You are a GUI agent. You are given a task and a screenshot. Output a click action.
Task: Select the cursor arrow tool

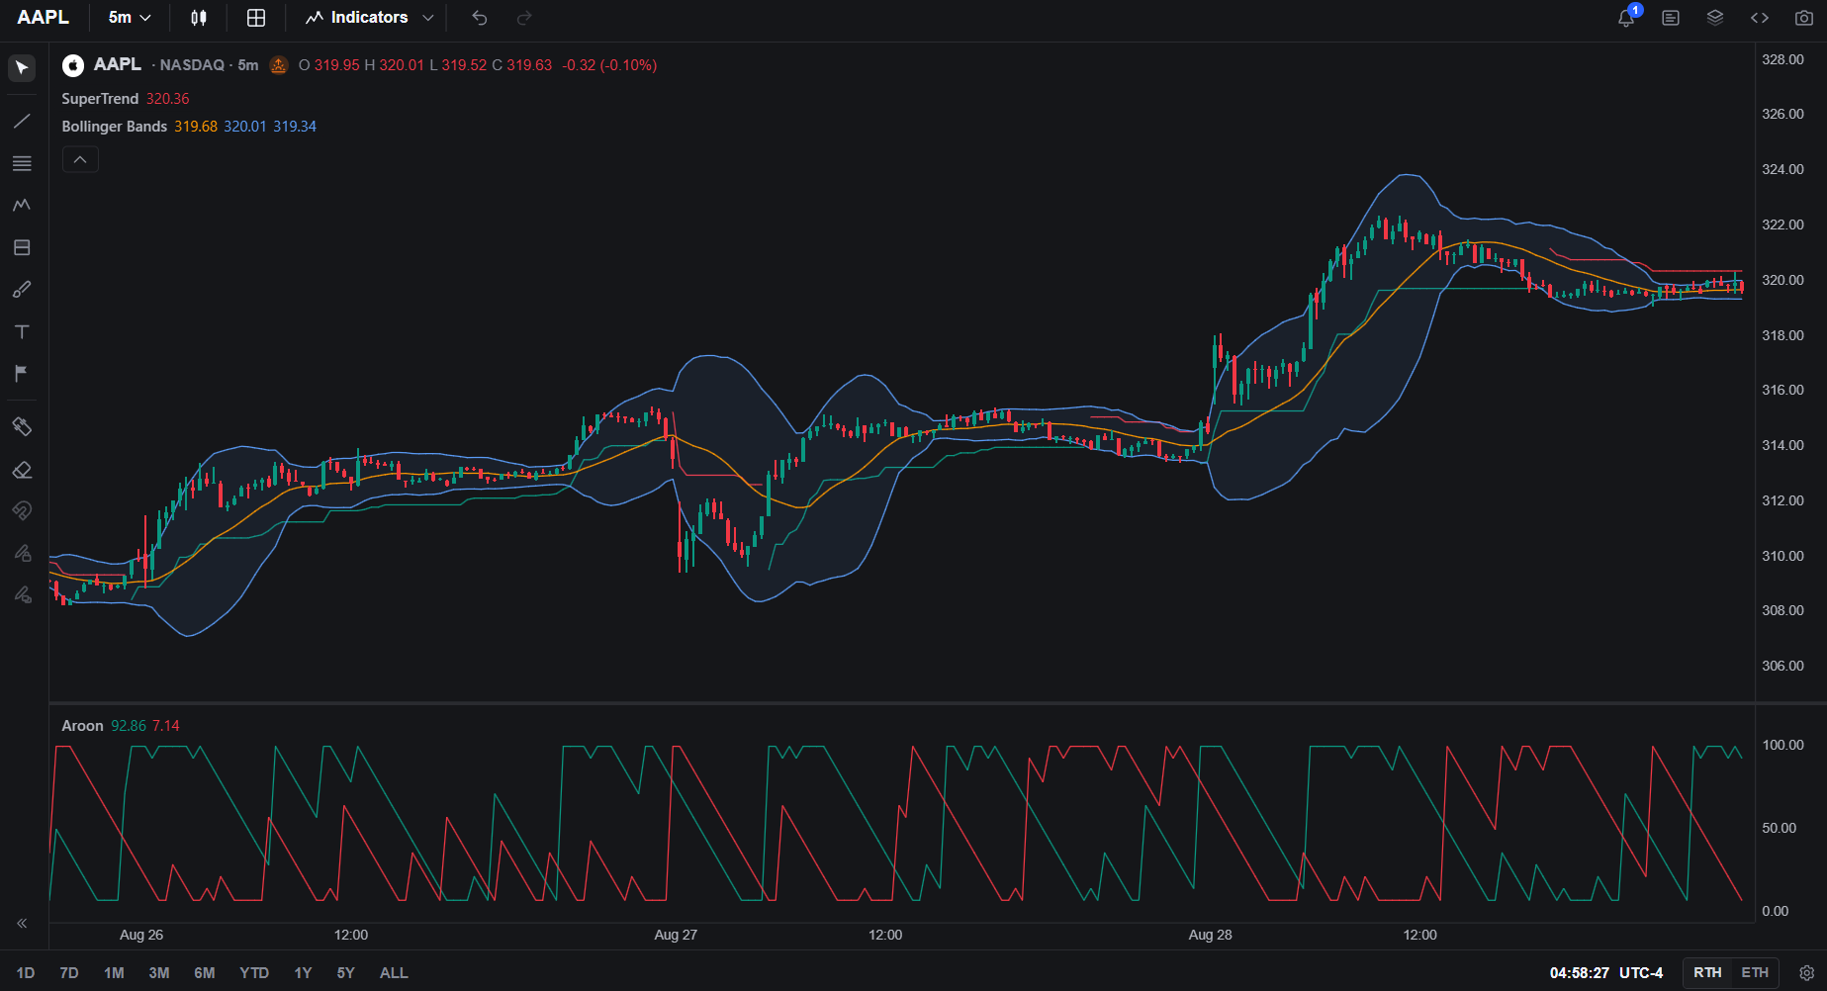tap(22, 68)
